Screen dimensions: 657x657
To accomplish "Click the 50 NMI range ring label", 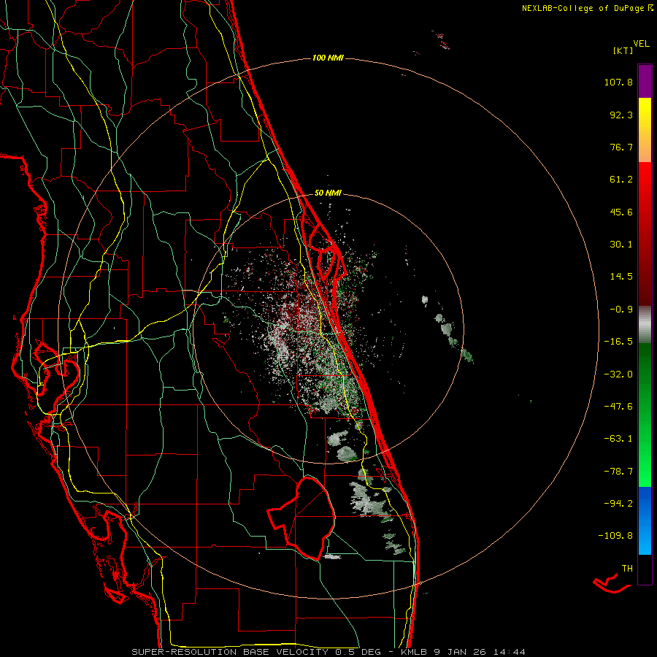I will (328, 193).
